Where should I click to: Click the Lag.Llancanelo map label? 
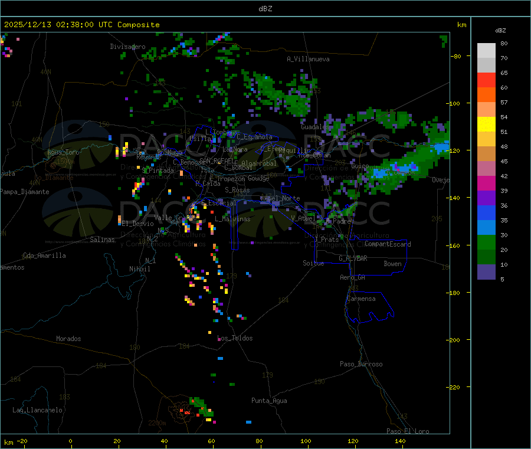37,410
